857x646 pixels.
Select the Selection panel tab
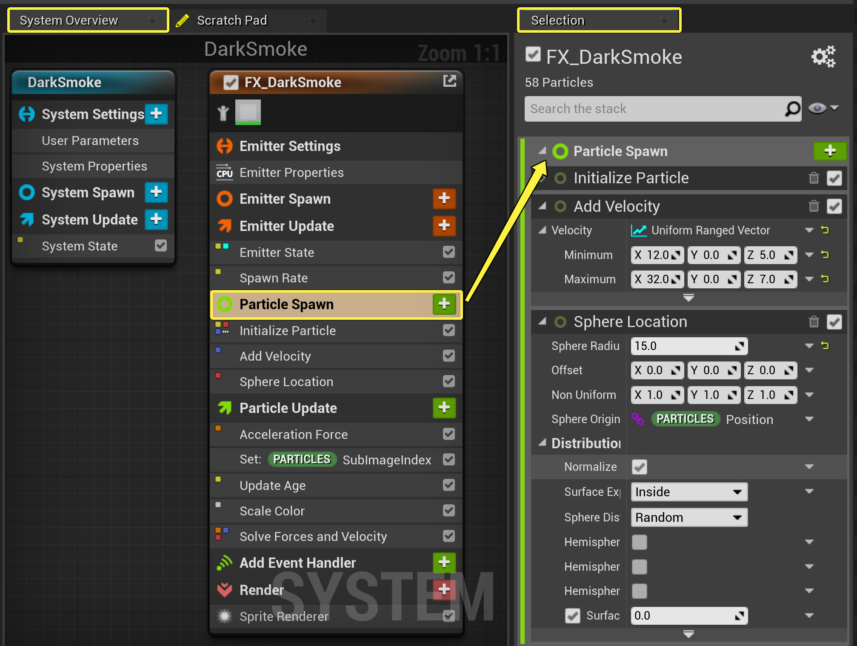[558, 20]
